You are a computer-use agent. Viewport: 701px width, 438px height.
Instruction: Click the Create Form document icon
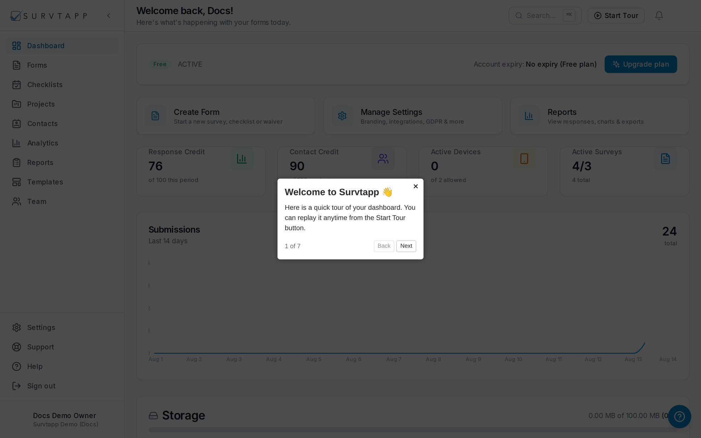click(x=155, y=116)
